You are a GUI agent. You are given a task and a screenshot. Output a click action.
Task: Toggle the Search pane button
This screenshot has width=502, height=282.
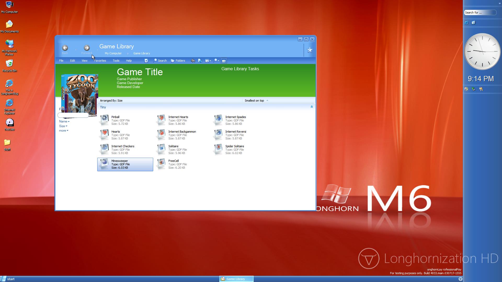tap(160, 61)
